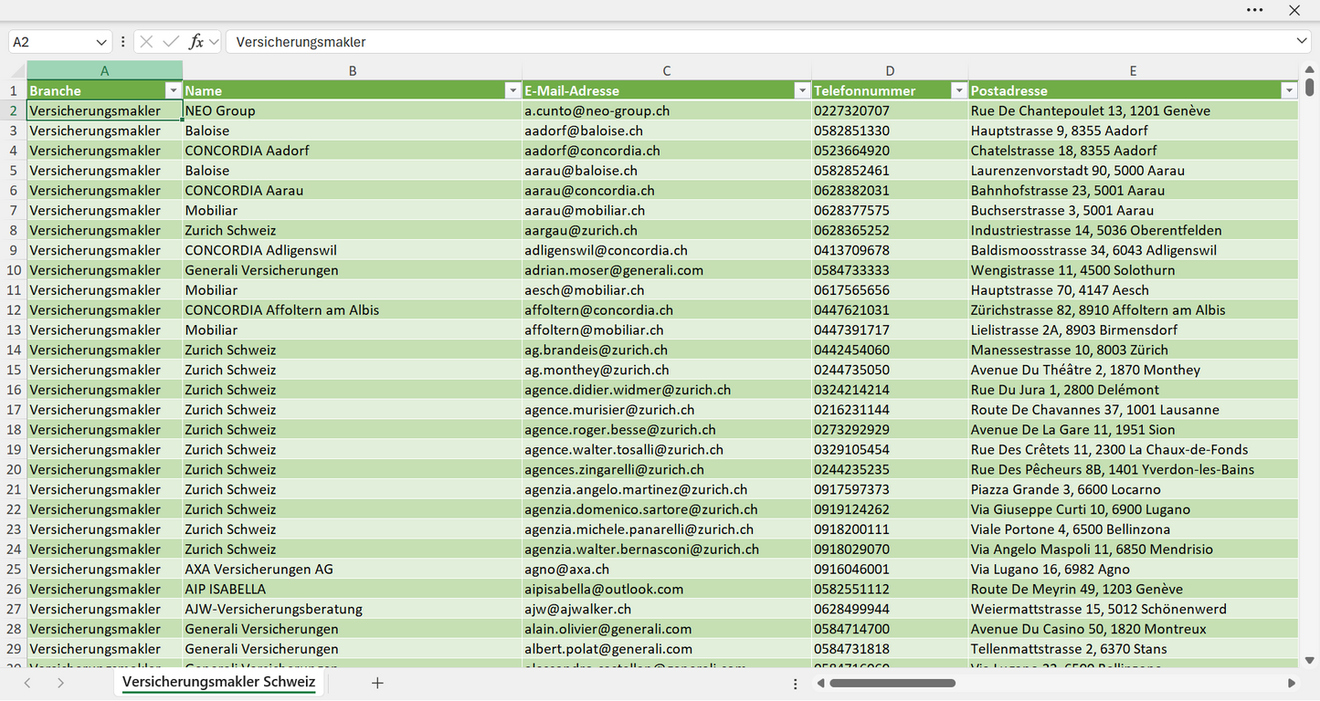Click the previous sheet navigation arrow
1320x701 pixels.
tap(27, 683)
